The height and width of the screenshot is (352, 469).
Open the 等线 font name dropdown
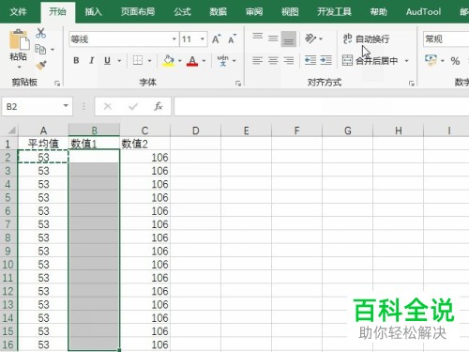(174, 39)
